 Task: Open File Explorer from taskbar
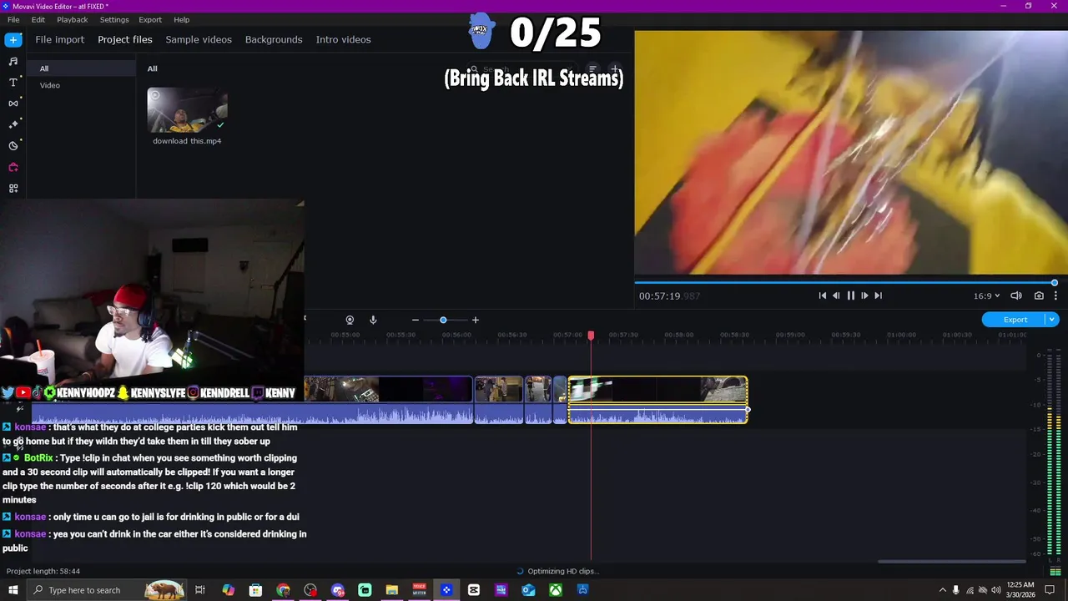[392, 590]
